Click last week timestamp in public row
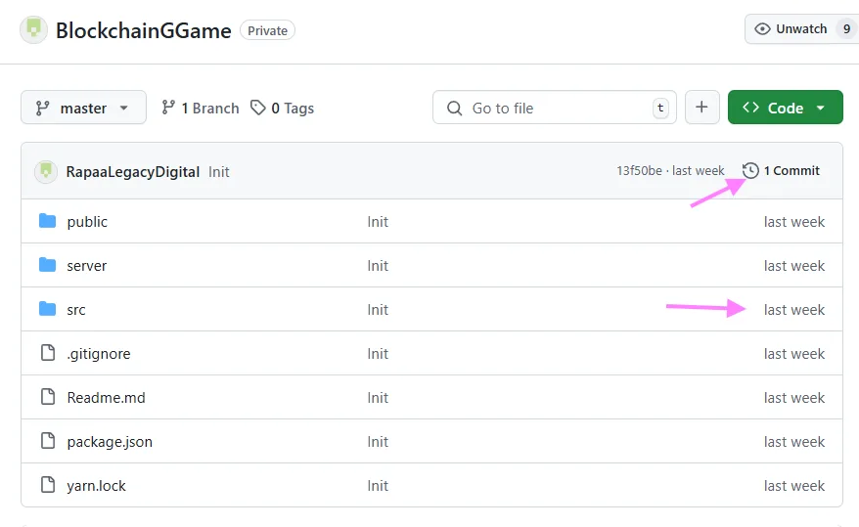Viewport: 859px width, 527px height. 793,222
